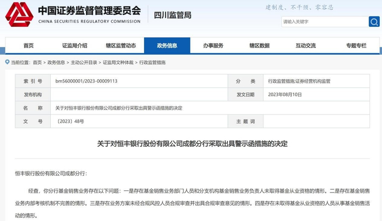Select index number bm56000001/2023-00009113

coord(86,81)
